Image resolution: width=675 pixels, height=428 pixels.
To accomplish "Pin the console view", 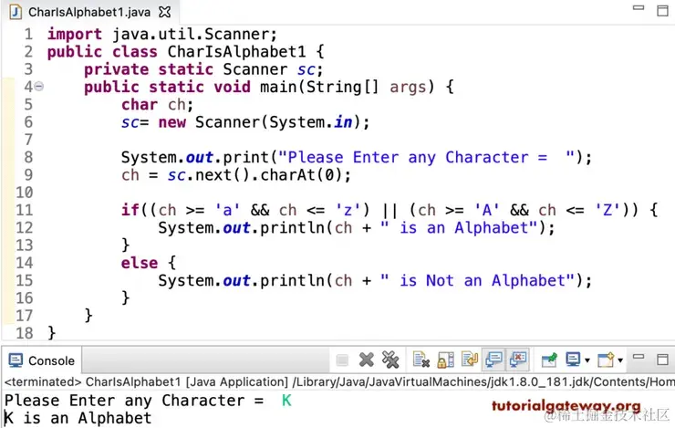I will [x=549, y=360].
